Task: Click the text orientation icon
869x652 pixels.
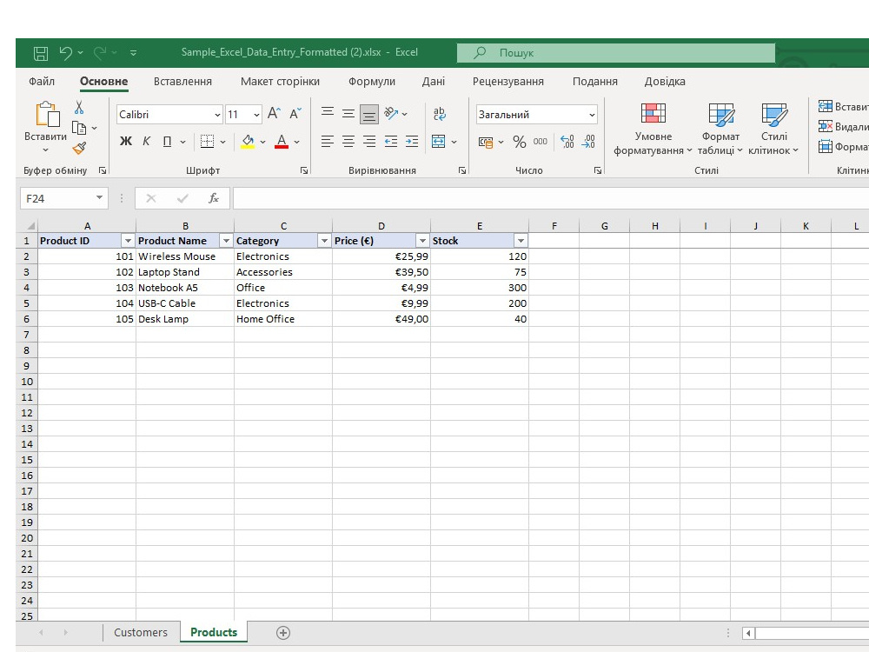Action: [391, 113]
